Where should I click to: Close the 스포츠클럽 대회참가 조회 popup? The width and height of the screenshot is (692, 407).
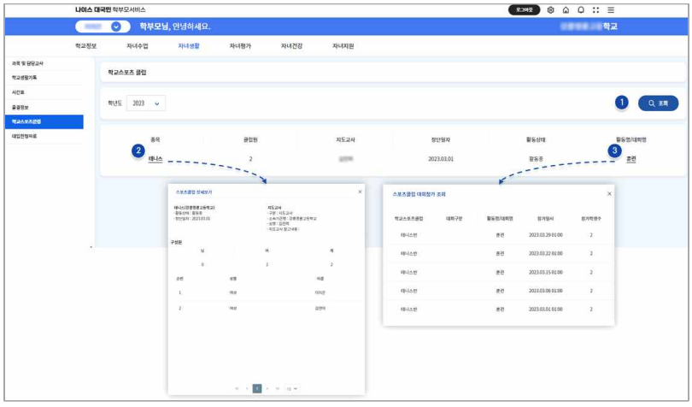pos(609,193)
